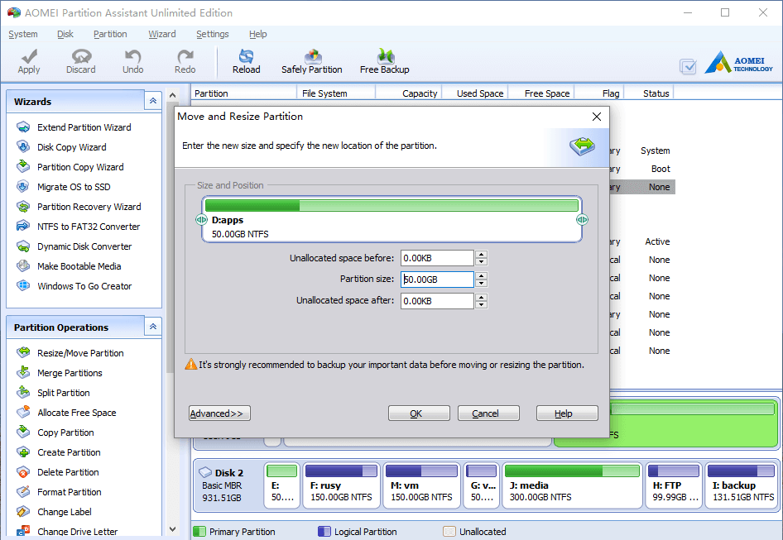The image size is (783, 540).
Task: Collapse the Partition Operations panel
Action: pos(153,327)
